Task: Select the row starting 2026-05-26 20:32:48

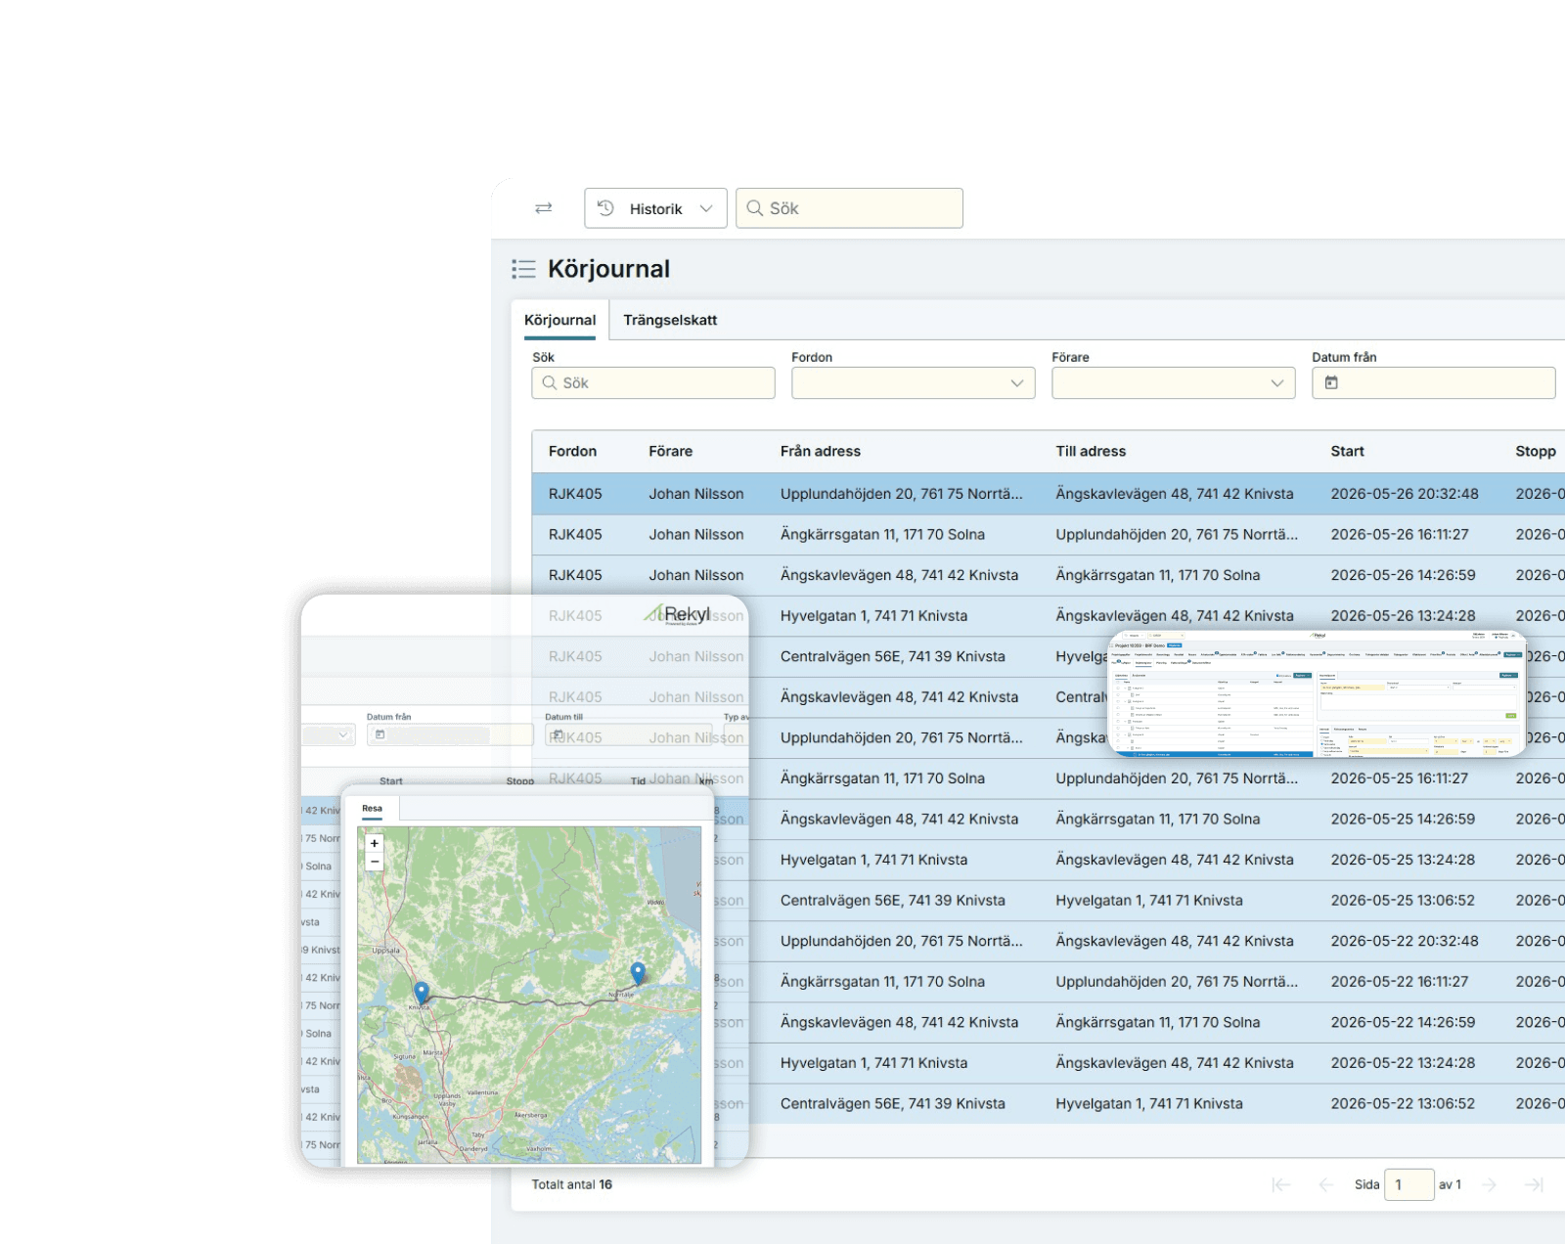Action: (1049, 494)
